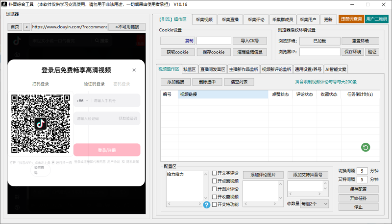The height and width of the screenshot is (224, 392).
Task: Select the 密码登录 login tab
Action: click(x=122, y=84)
